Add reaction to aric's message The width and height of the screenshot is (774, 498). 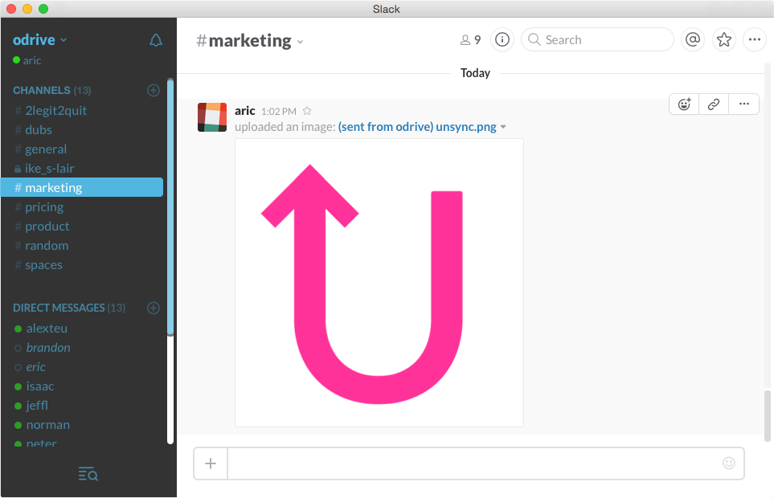684,104
